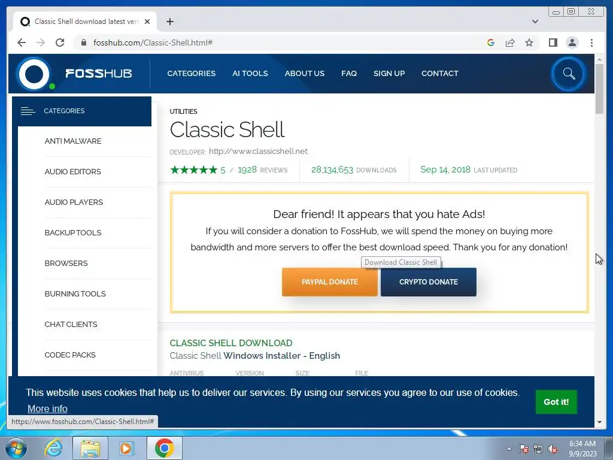This screenshot has width=613, height=460.
Task: Open the Windows Start menu
Action: (x=16, y=448)
